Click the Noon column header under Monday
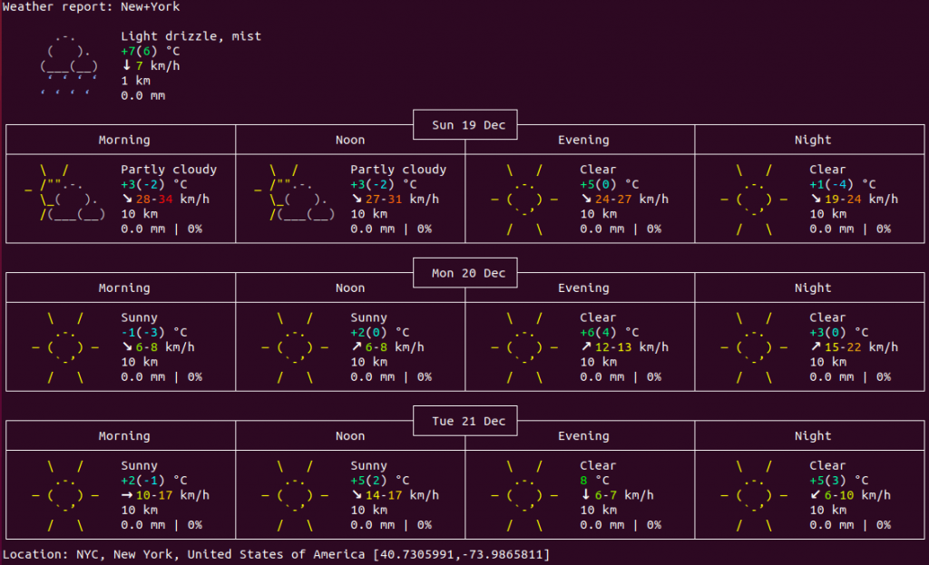Image resolution: width=929 pixels, height=565 pixels. [x=350, y=288]
